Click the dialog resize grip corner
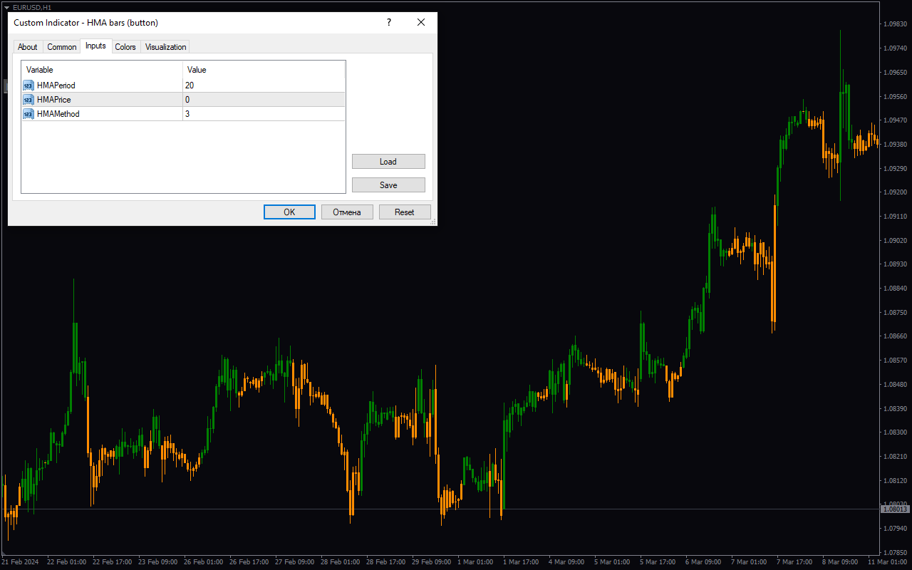This screenshot has height=570, width=912. 433,222
